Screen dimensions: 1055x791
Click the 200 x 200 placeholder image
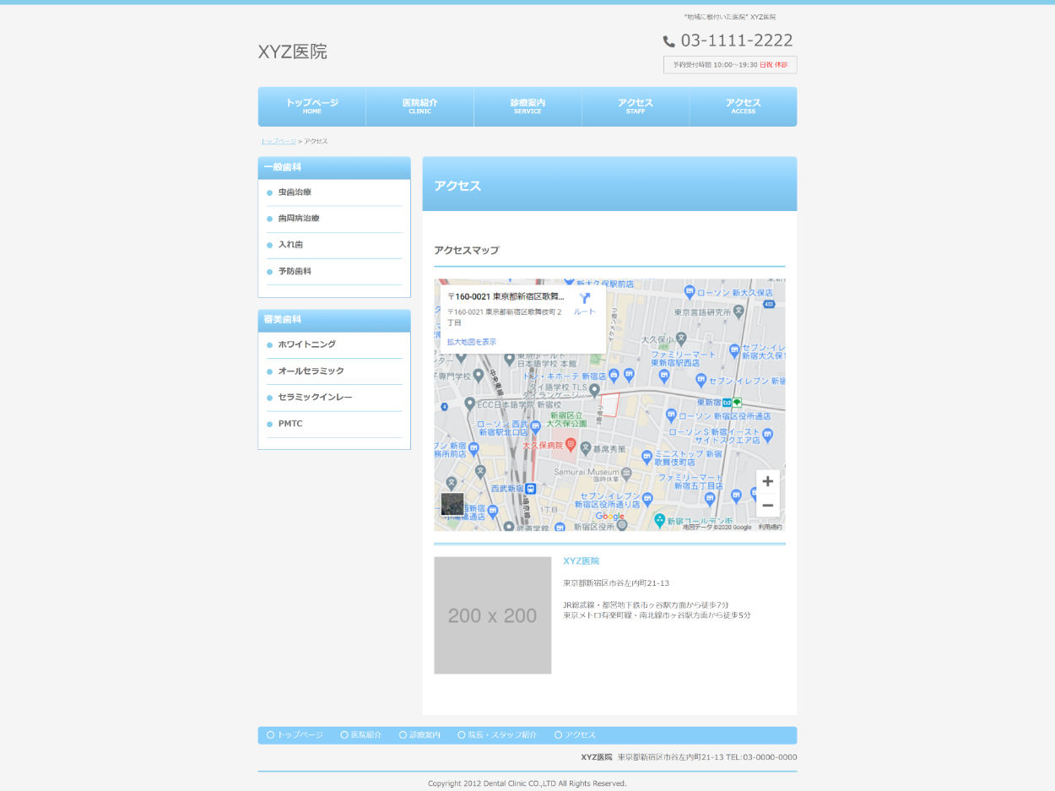click(x=492, y=615)
